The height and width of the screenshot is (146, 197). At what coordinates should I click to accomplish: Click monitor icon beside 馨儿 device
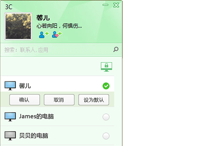[x=10, y=86]
